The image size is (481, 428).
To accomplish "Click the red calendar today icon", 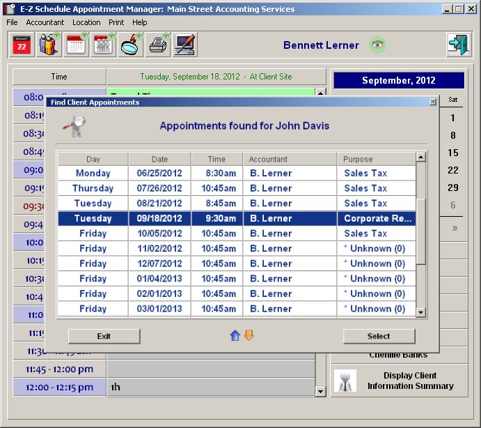I will (x=22, y=45).
